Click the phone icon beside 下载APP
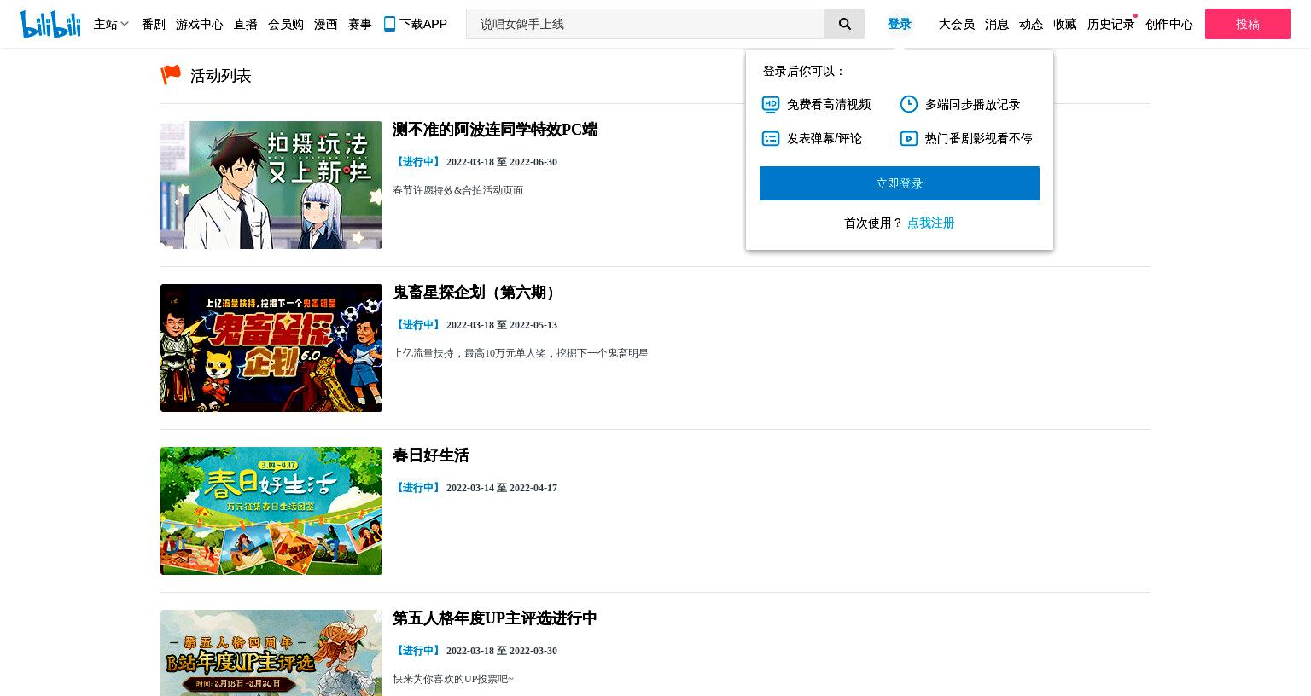The width and height of the screenshot is (1311, 696). click(389, 24)
